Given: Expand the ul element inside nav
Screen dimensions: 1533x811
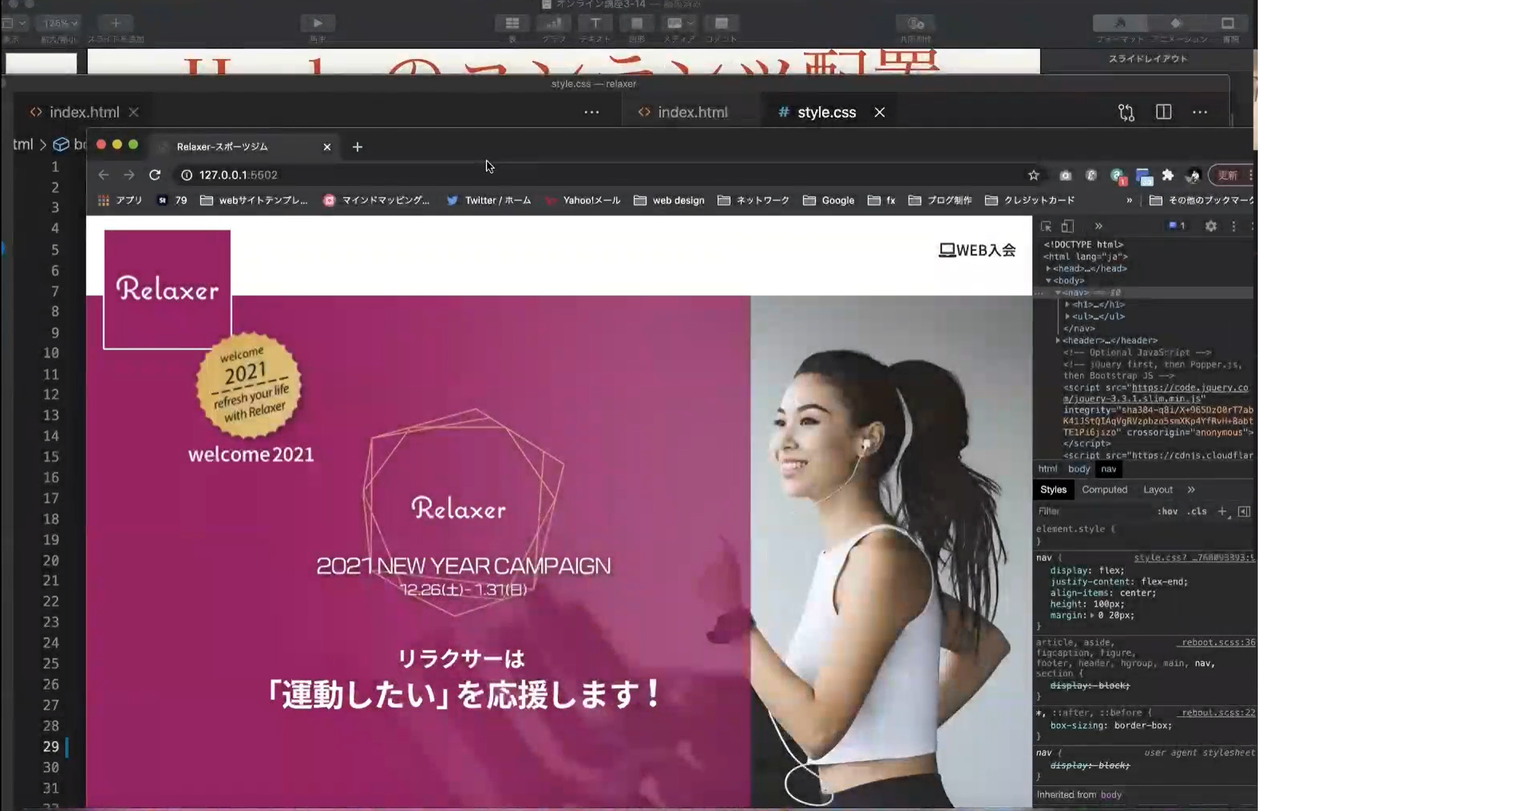Looking at the screenshot, I should [x=1068, y=317].
